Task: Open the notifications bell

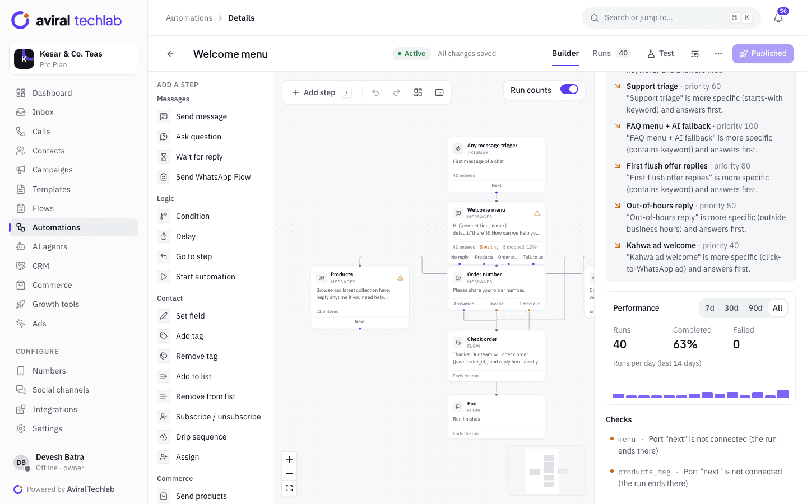Action: [x=778, y=18]
